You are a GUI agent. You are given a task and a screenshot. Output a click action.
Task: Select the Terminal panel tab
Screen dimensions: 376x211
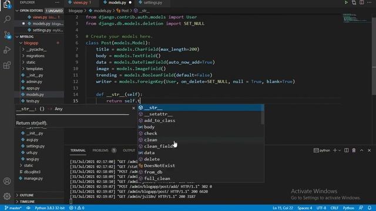click(78, 150)
